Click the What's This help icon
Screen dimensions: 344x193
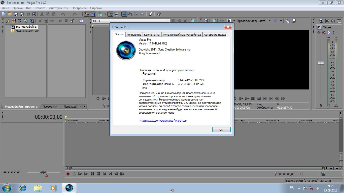point(159,14)
